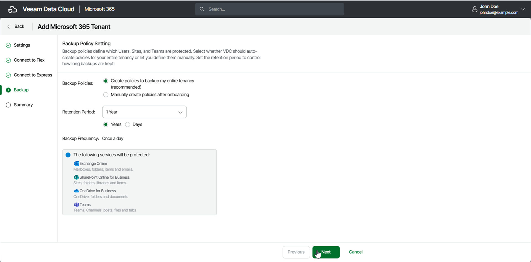531x262 pixels.
Task: Click the Microsoft 365 header label
Action: pos(99,9)
